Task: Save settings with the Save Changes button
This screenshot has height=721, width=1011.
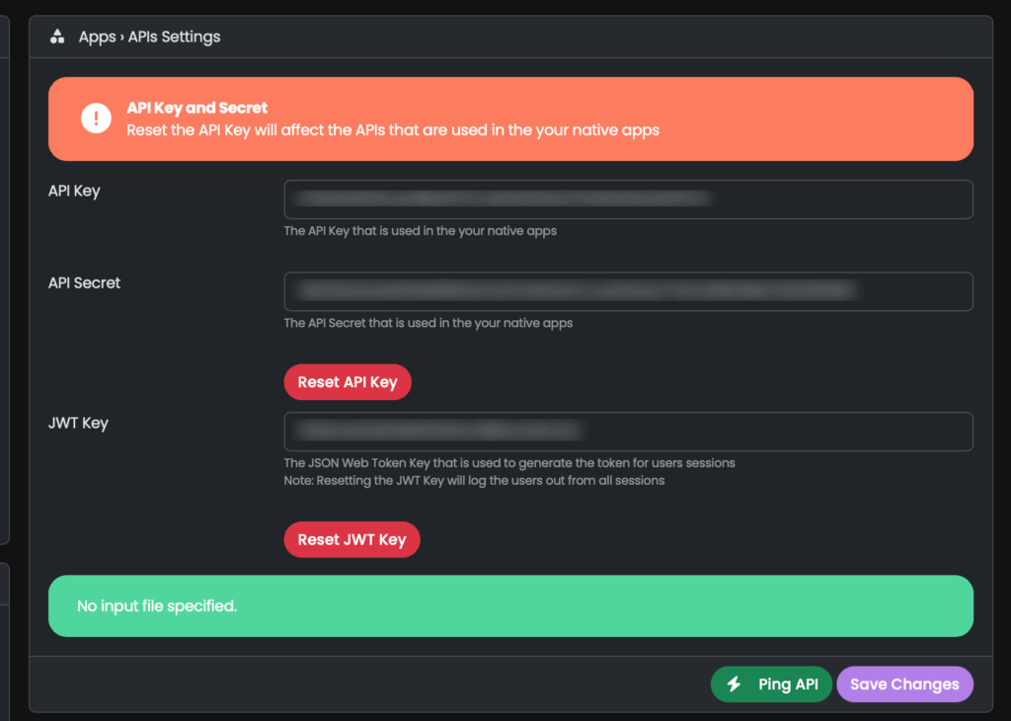Action: [x=904, y=684]
